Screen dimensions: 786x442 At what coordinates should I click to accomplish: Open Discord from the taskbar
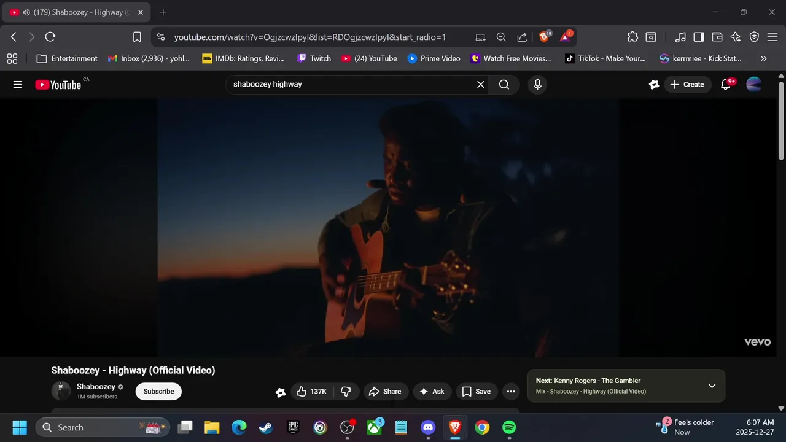pos(428,427)
